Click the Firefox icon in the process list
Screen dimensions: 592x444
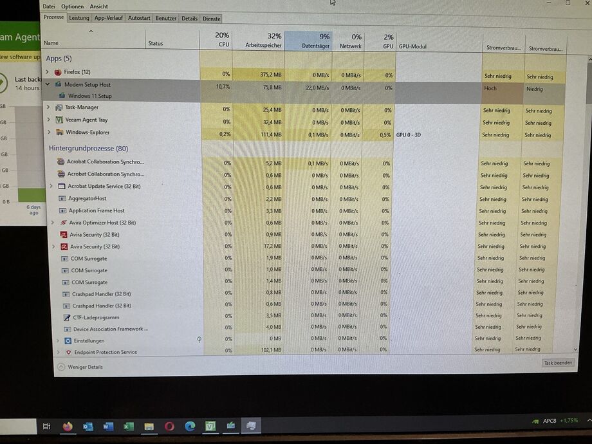[x=58, y=72]
